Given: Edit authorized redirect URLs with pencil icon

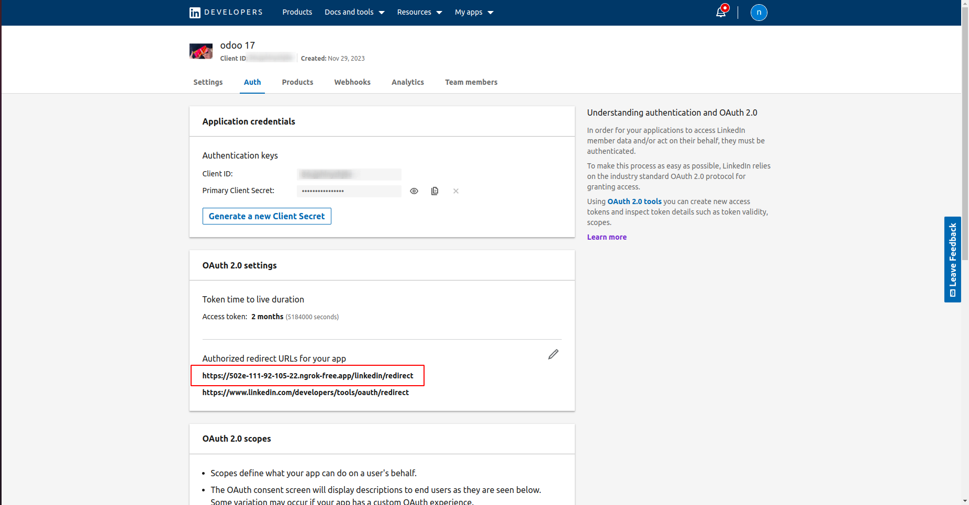Looking at the screenshot, I should 553,354.
